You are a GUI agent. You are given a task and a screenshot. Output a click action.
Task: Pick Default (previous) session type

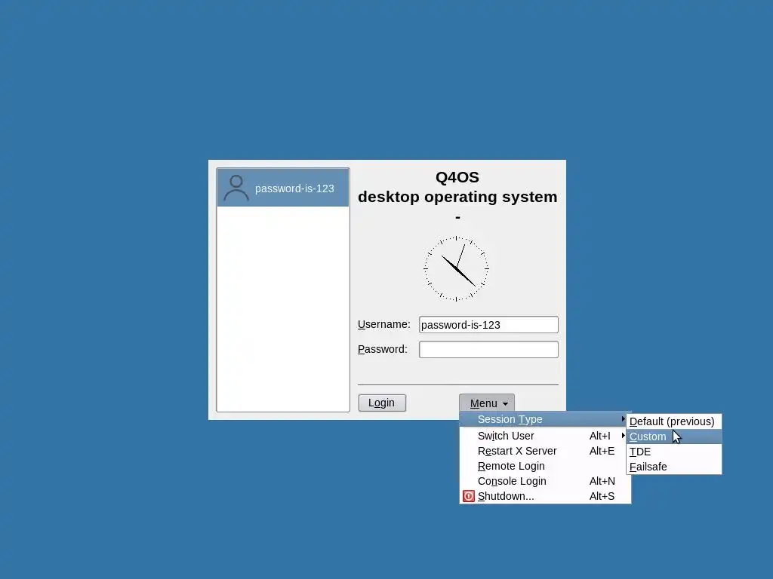674,421
